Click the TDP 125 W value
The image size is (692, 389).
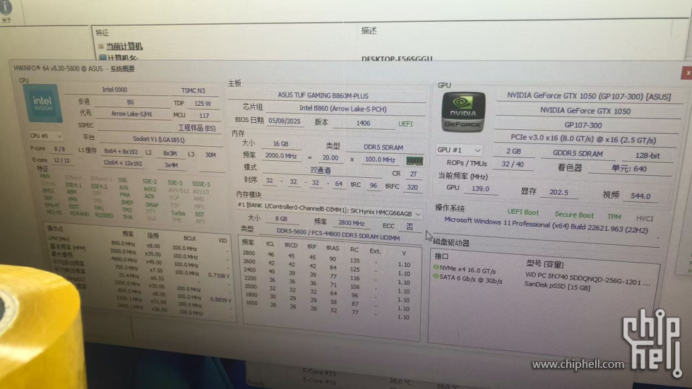(x=203, y=104)
